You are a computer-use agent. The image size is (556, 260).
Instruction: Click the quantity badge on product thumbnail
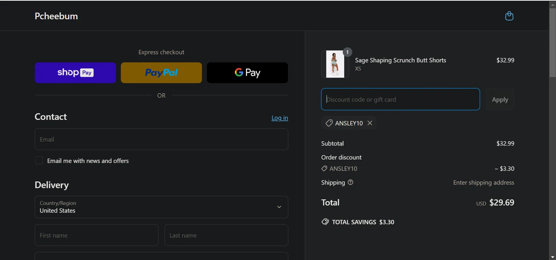pos(347,52)
